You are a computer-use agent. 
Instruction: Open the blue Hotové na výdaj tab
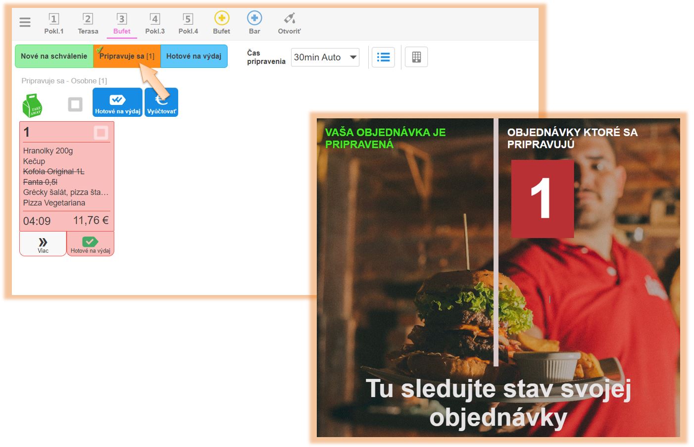pyautogui.click(x=194, y=56)
